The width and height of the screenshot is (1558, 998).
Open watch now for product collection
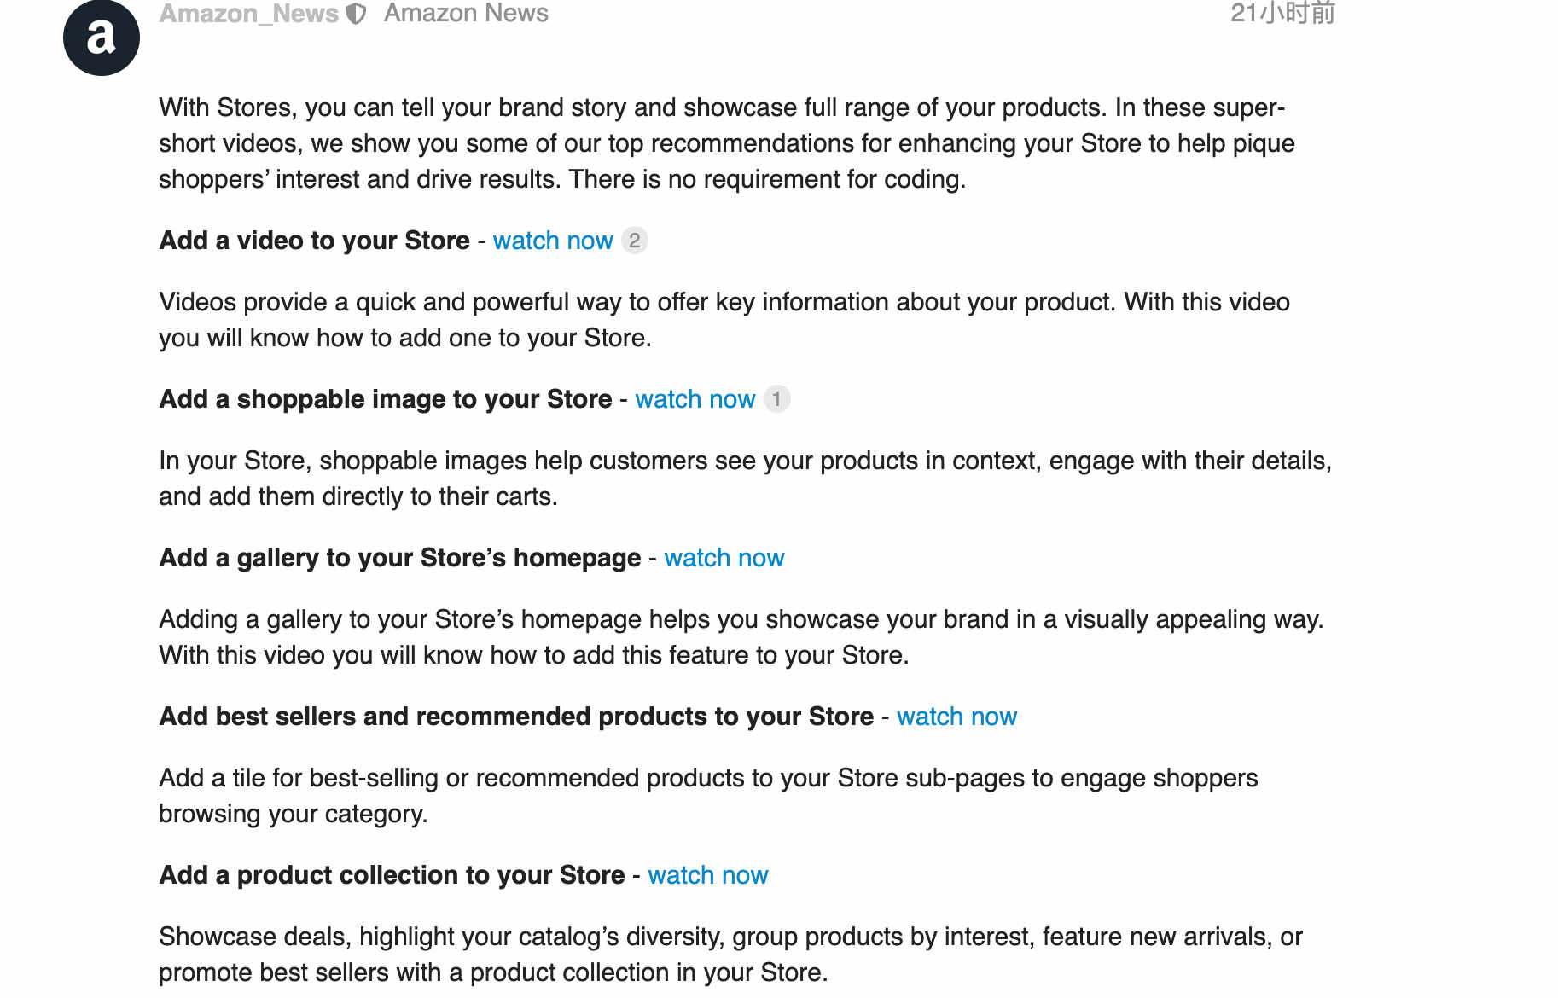708,875
